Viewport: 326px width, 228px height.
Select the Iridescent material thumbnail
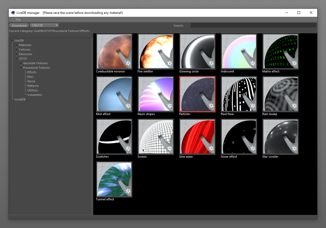[x=239, y=51]
